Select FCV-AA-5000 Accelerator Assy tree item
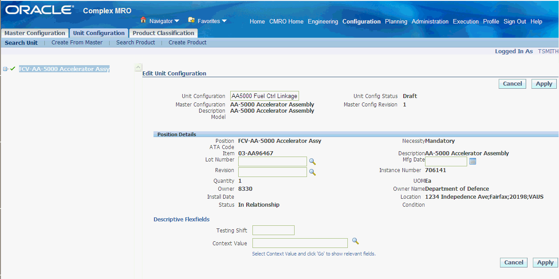Screen dimensions: 559x279 point(64,69)
